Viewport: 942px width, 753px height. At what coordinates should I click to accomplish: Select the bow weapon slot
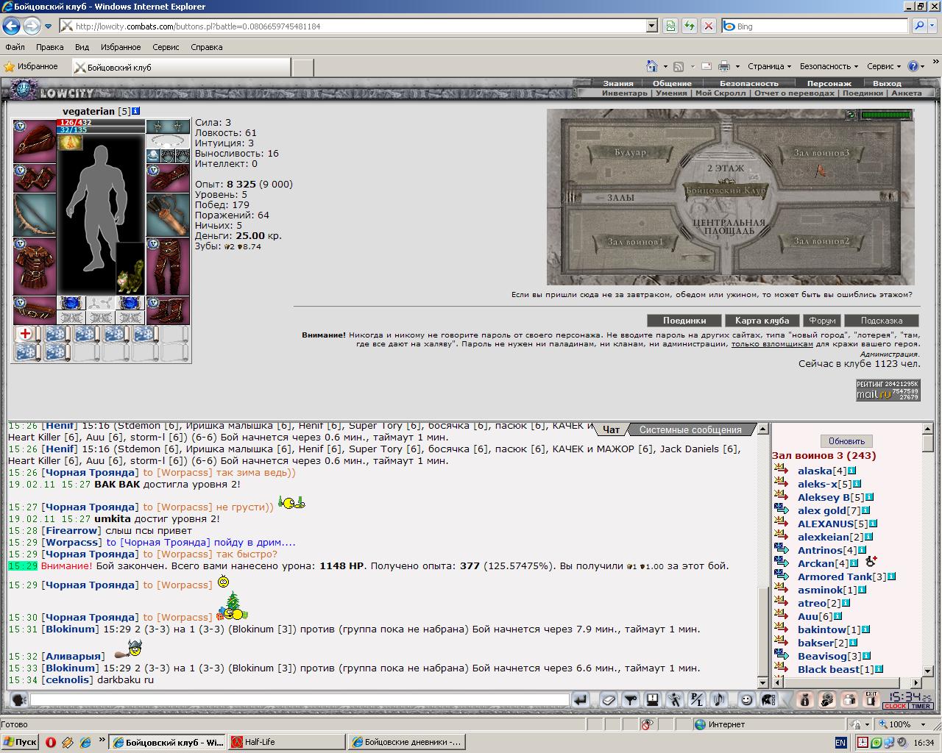pos(35,215)
